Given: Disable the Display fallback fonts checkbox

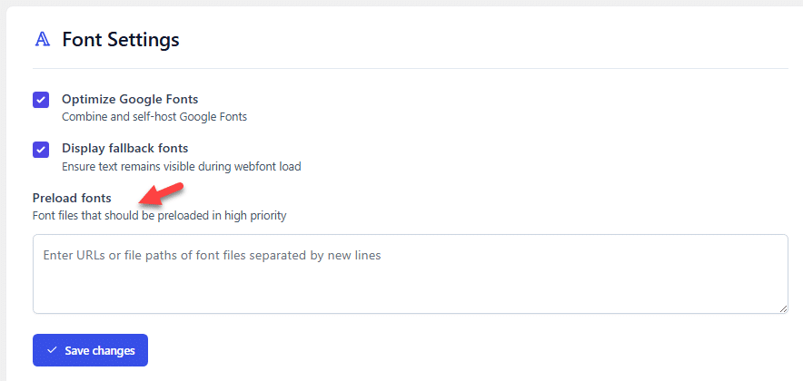Looking at the screenshot, I should 41,150.
